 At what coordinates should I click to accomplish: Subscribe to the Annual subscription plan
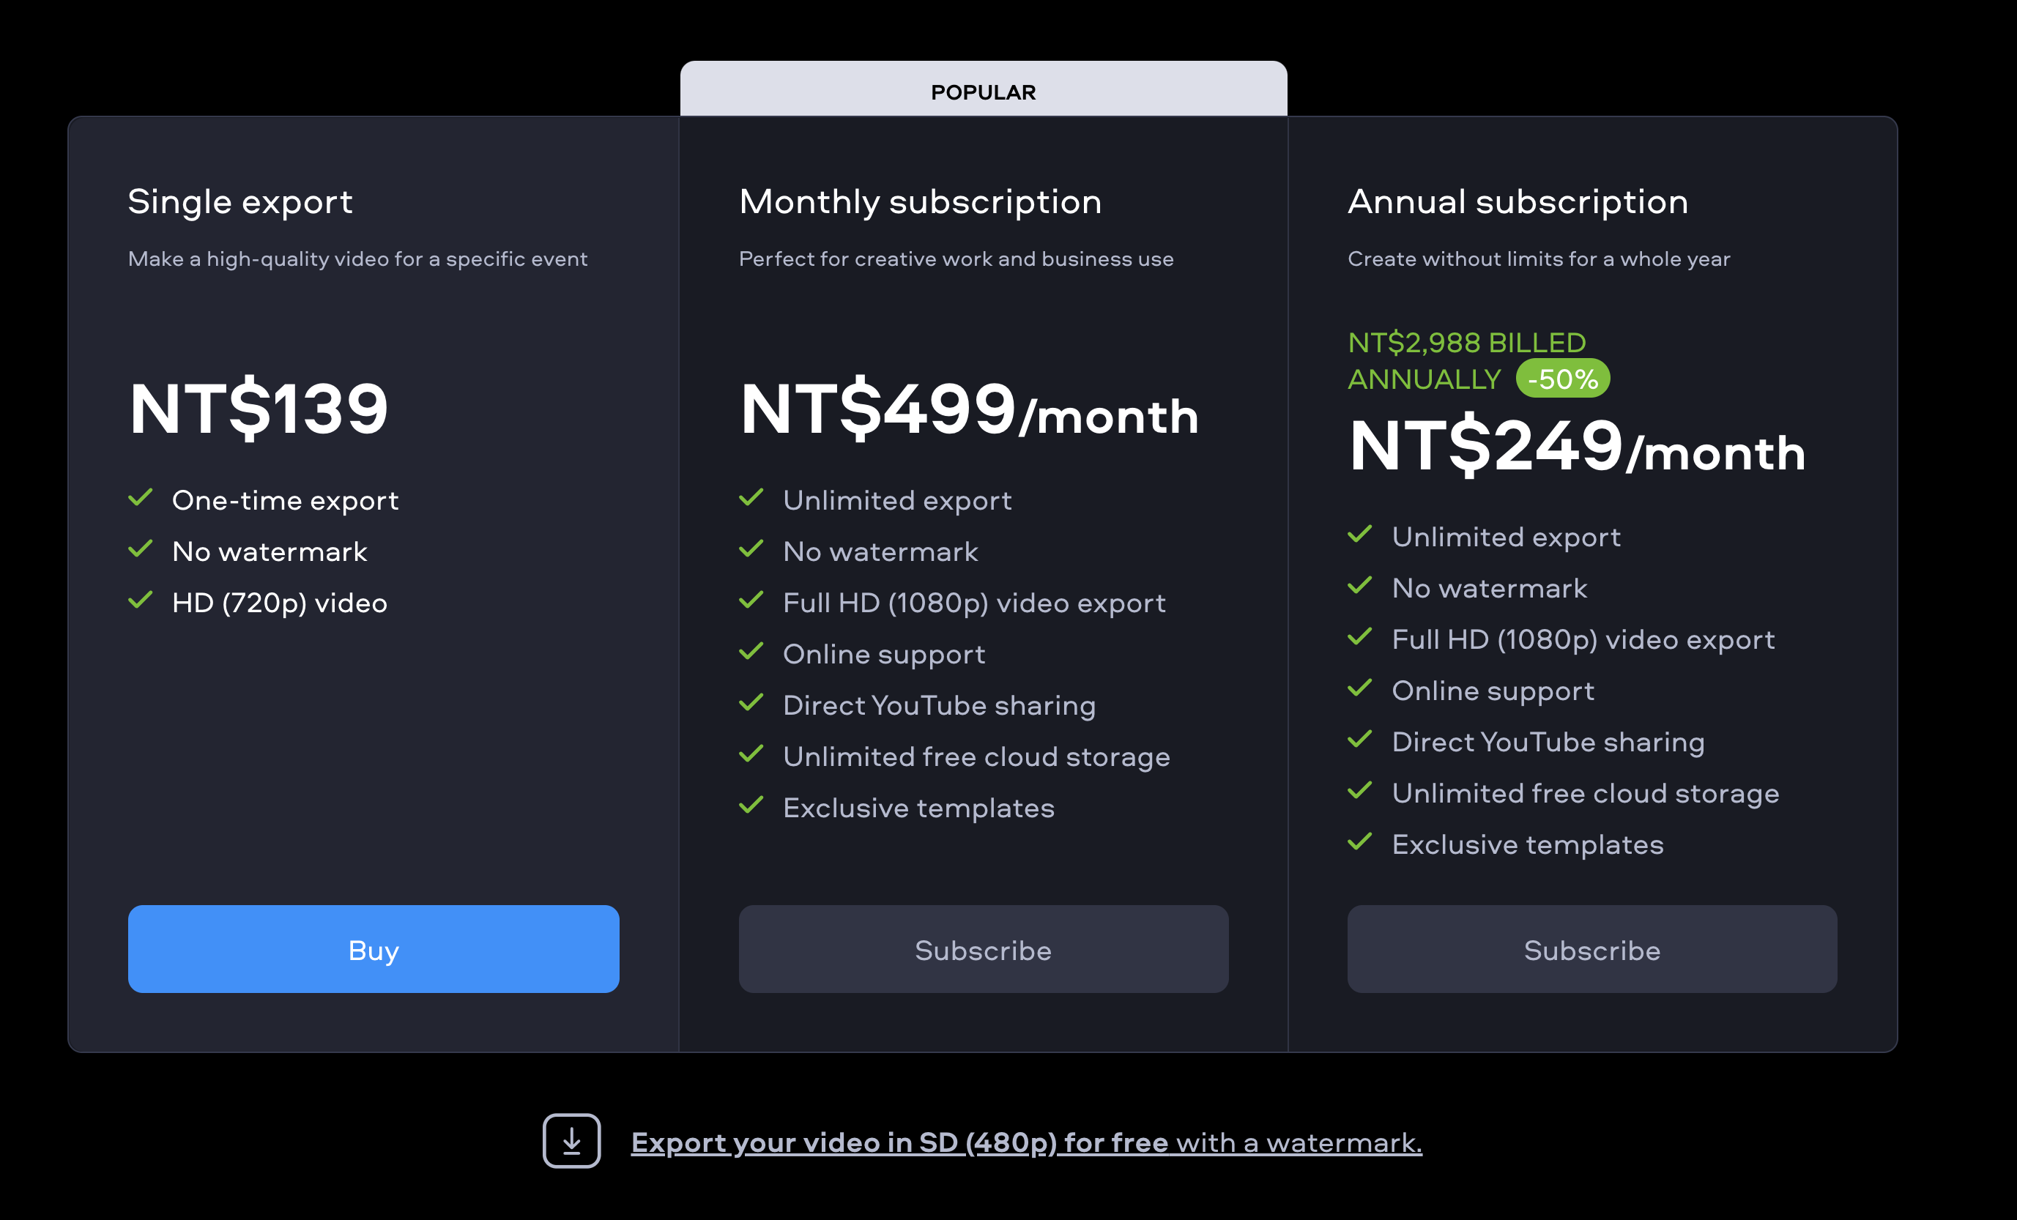pyautogui.click(x=1591, y=949)
